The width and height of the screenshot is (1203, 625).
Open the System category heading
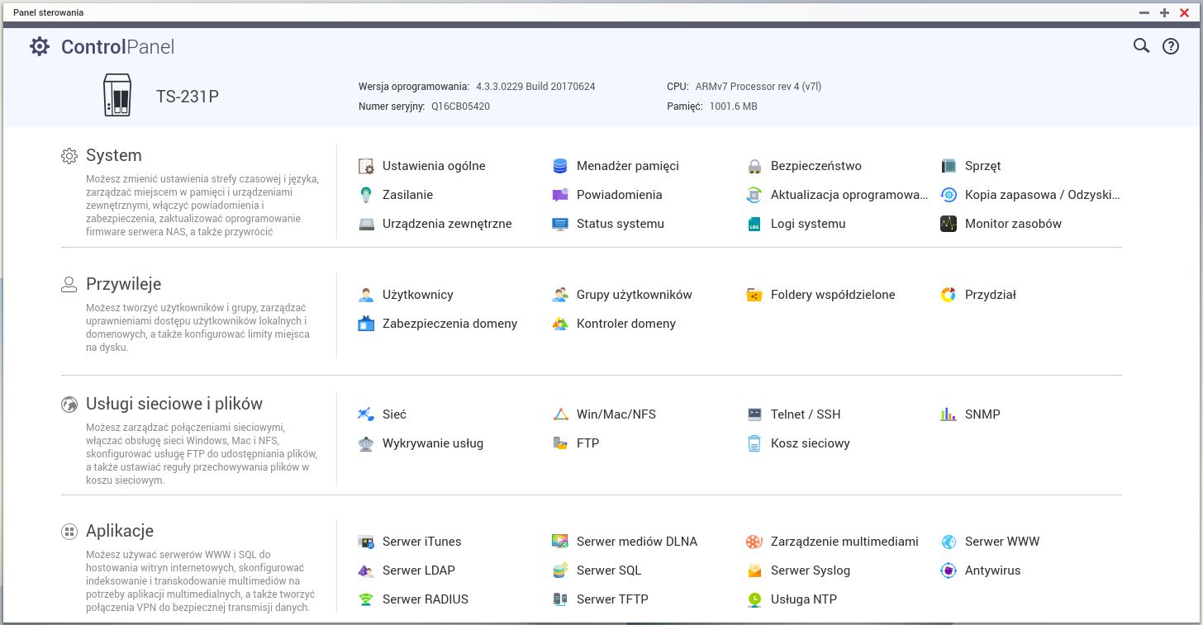pos(113,155)
